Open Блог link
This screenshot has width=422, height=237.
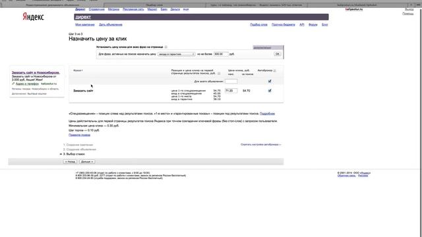pyautogui.click(x=324, y=25)
